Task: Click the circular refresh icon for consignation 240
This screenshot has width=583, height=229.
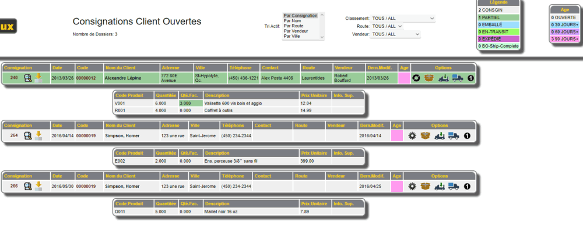Action: coord(416,78)
